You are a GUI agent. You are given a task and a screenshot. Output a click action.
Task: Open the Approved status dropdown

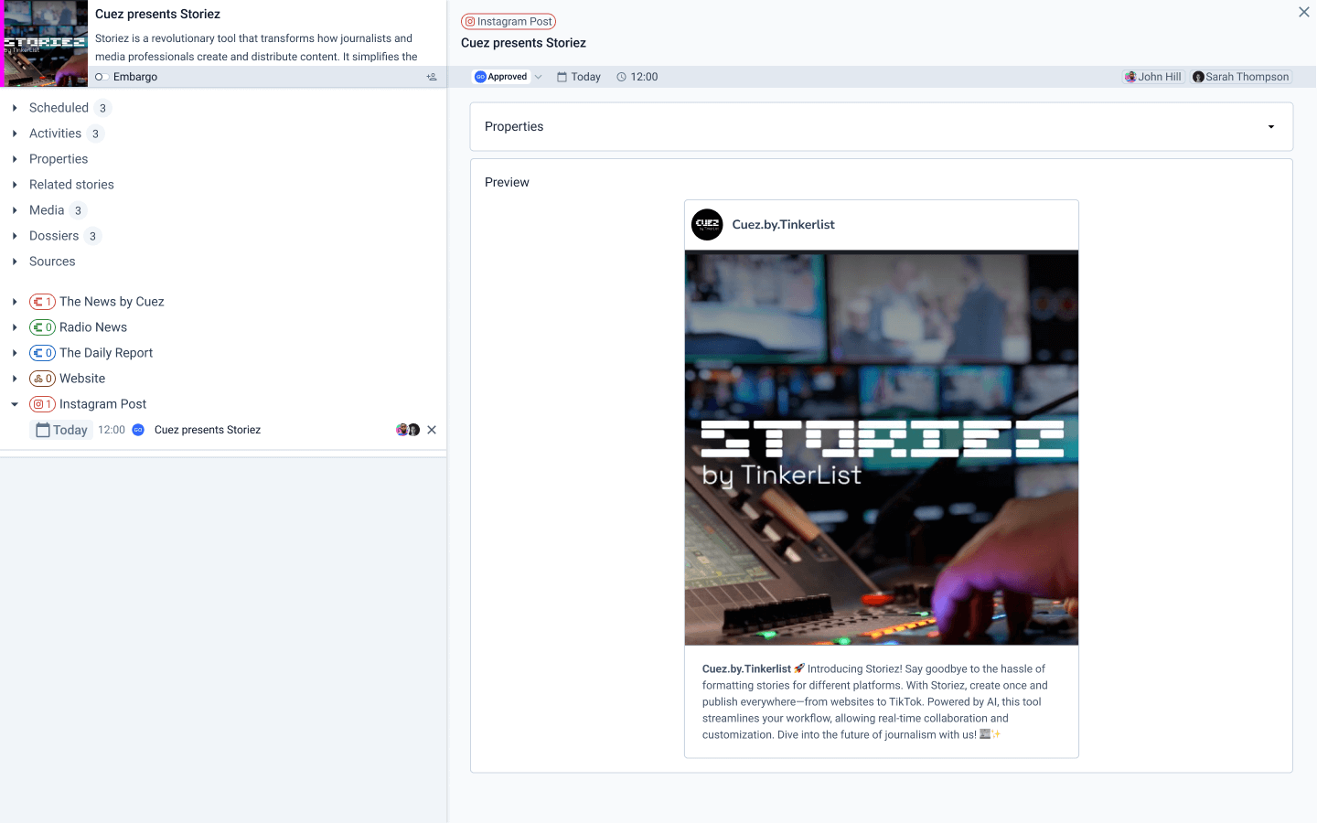508,77
